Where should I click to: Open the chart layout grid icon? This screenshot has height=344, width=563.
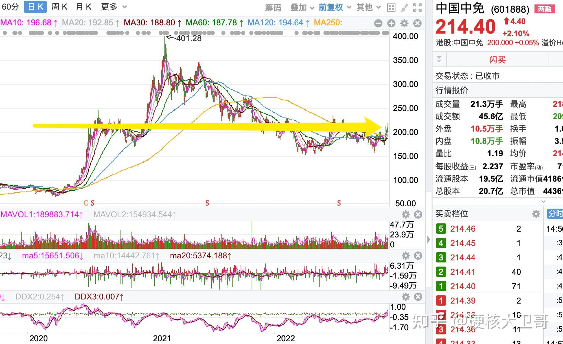pyautogui.click(x=391, y=8)
